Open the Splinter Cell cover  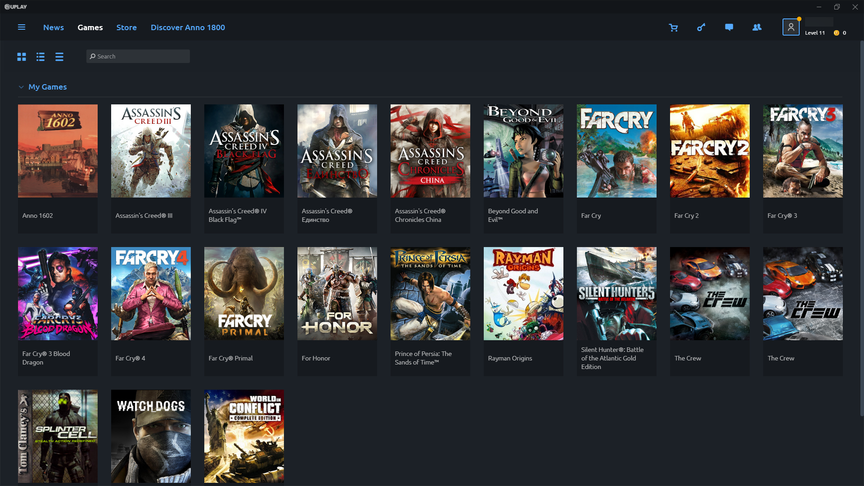pyautogui.click(x=58, y=436)
